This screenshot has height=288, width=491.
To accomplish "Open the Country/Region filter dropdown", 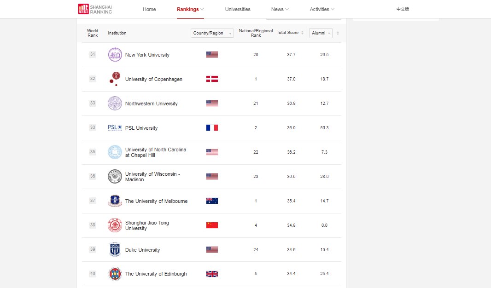I will (212, 33).
